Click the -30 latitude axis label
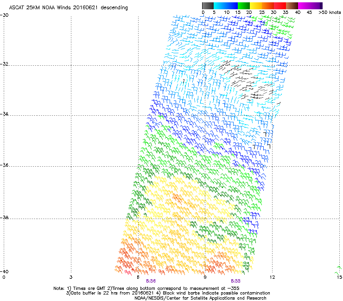The width and height of the screenshot is (343, 301). pos(4,15)
